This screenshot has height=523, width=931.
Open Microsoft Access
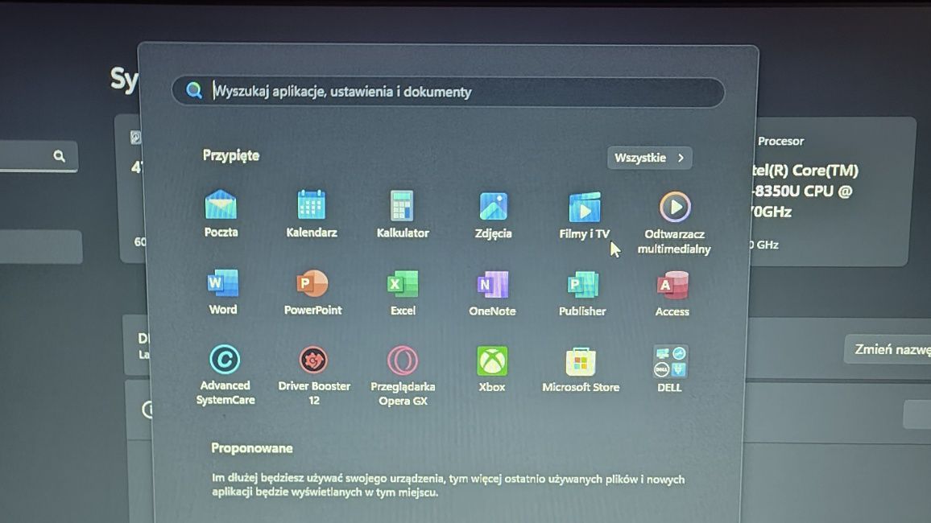coord(672,294)
